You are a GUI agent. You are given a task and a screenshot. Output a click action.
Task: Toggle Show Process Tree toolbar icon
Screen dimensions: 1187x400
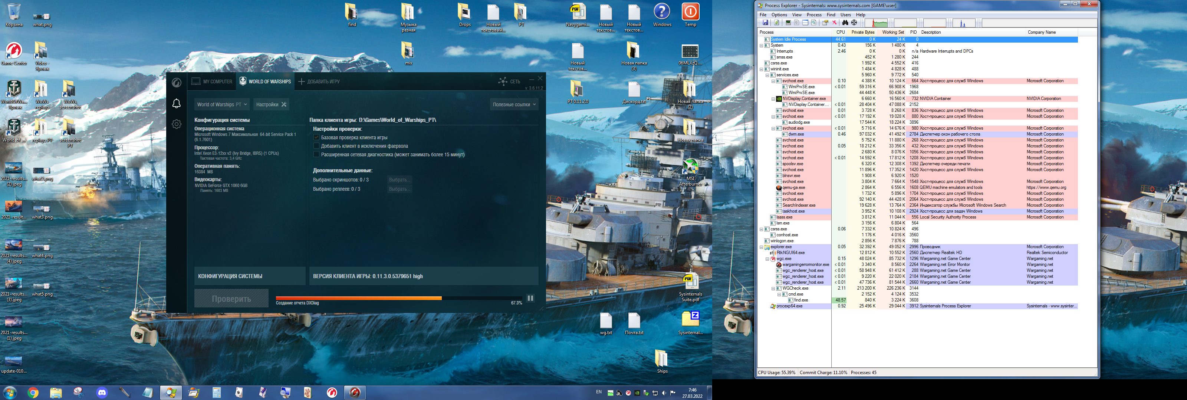pyautogui.click(x=797, y=23)
